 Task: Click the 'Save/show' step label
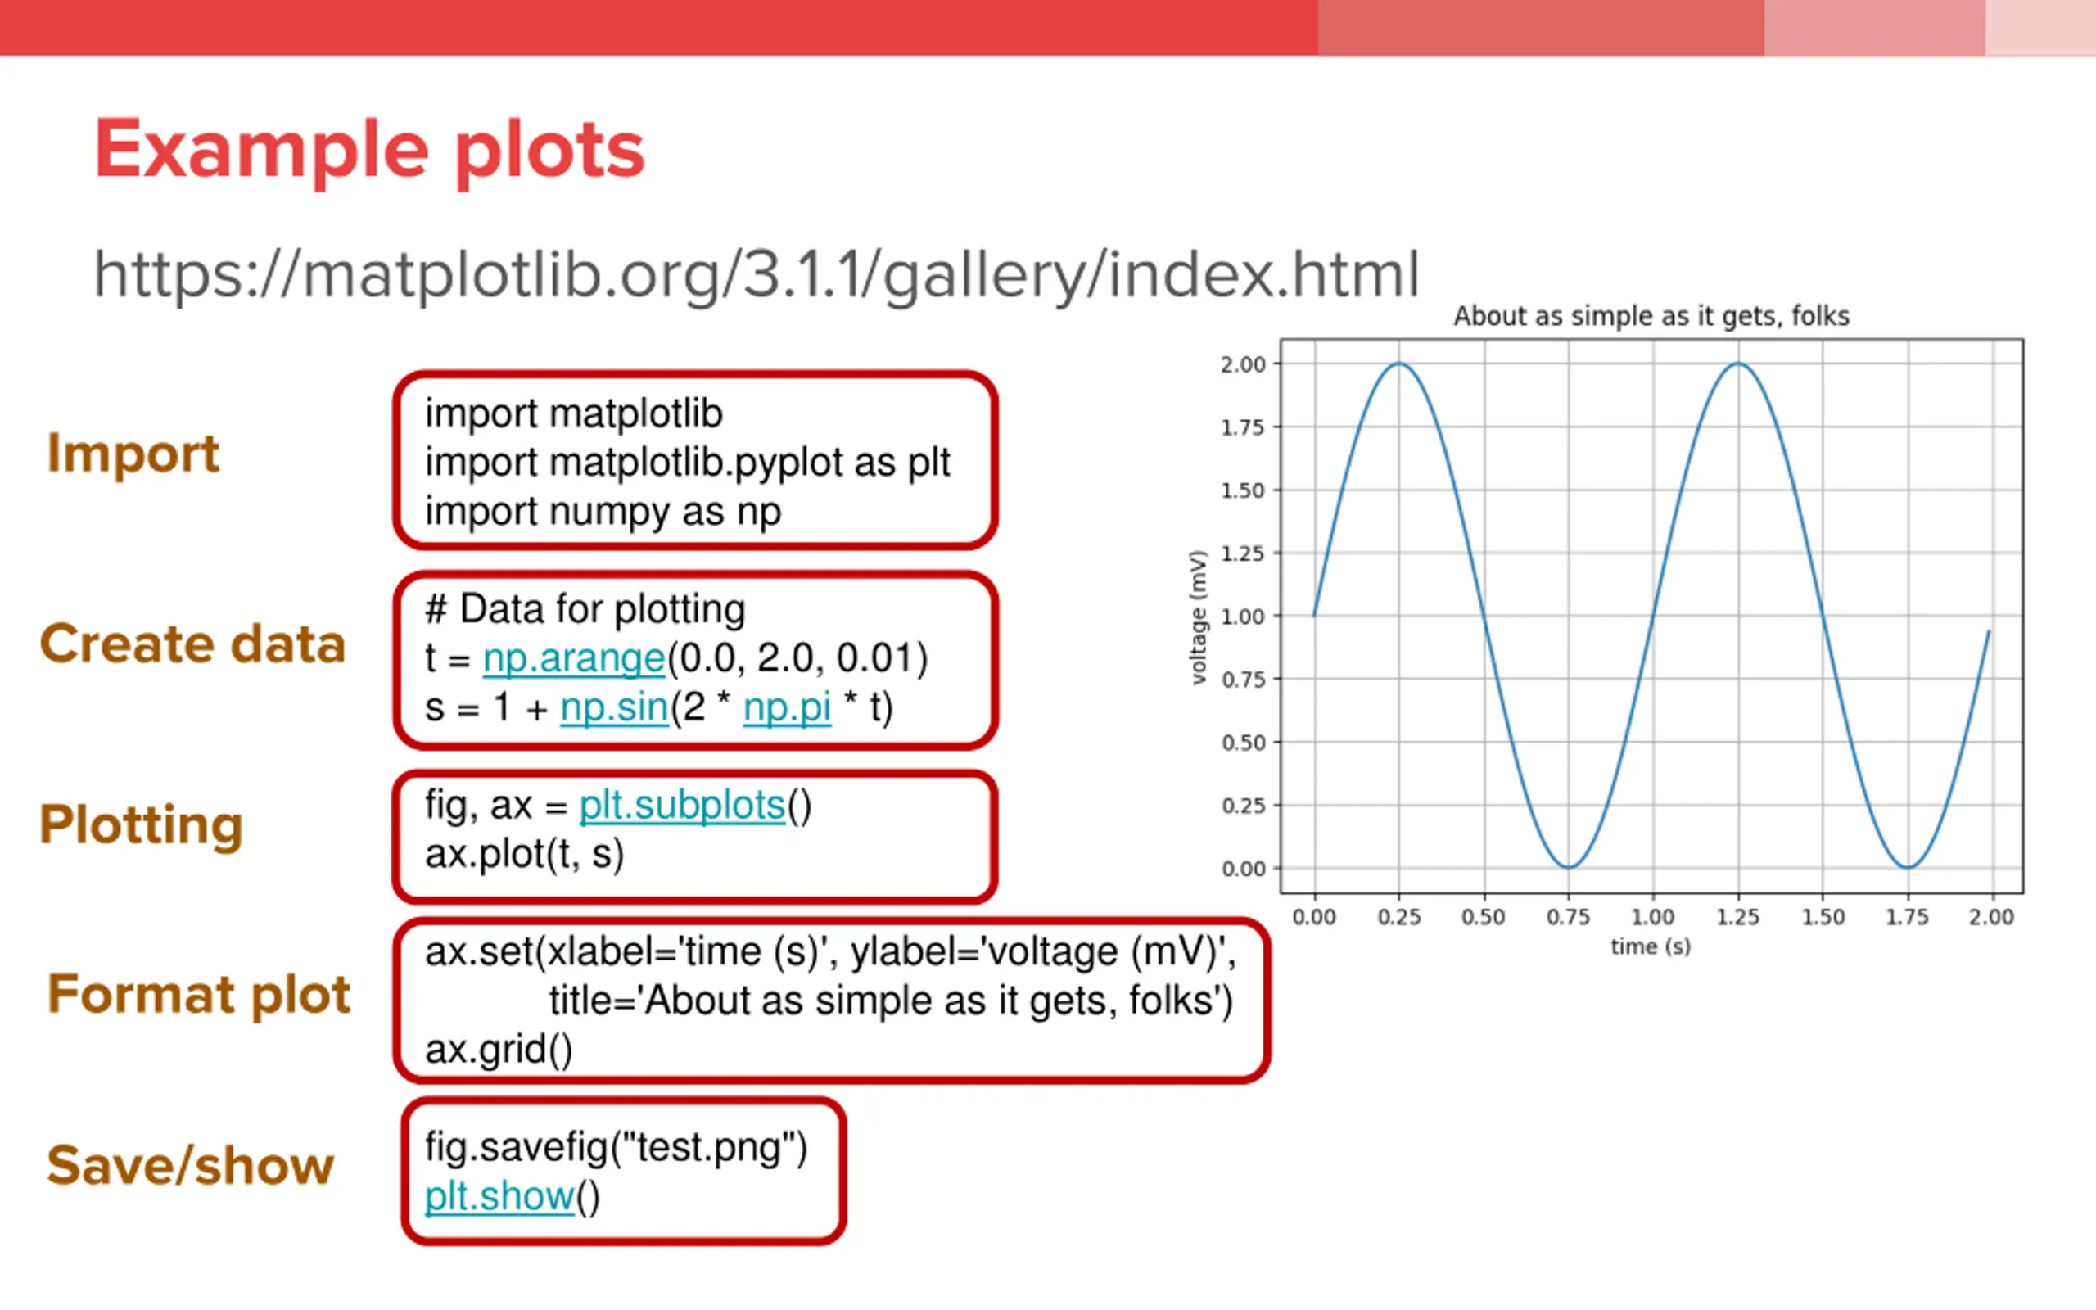(x=191, y=1165)
